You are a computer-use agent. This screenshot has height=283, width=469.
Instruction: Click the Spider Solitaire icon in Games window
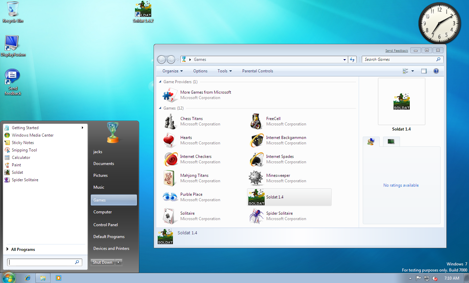point(256,216)
